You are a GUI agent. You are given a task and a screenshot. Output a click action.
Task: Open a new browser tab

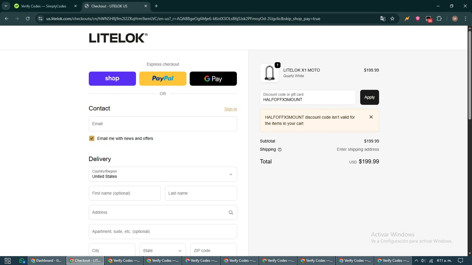[x=156, y=6]
